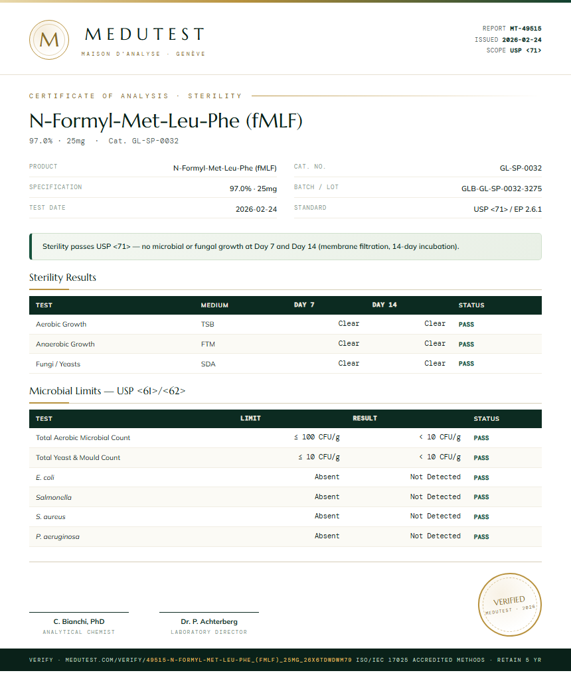Click the ANALYTICAL CHEMIST title
The width and height of the screenshot is (571, 691).
pos(79,633)
